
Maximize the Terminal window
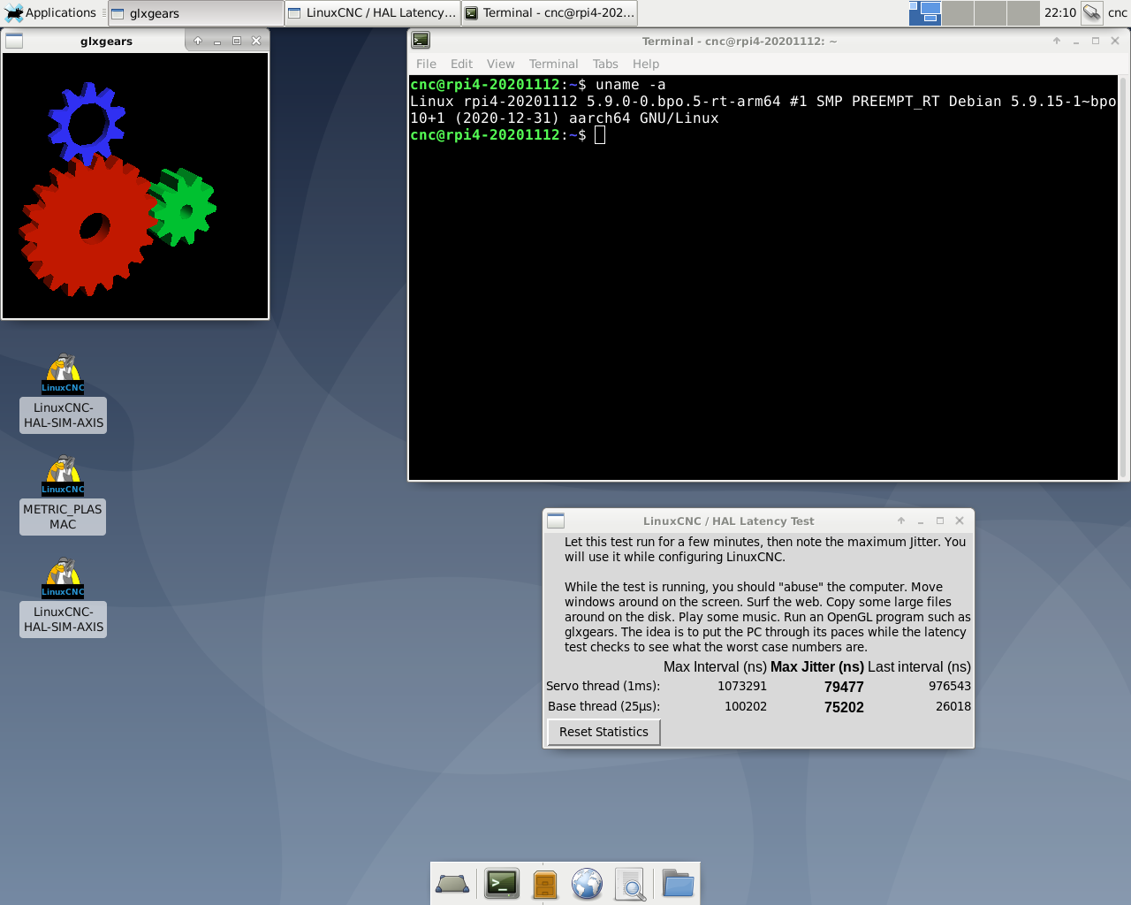pos(1096,41)
